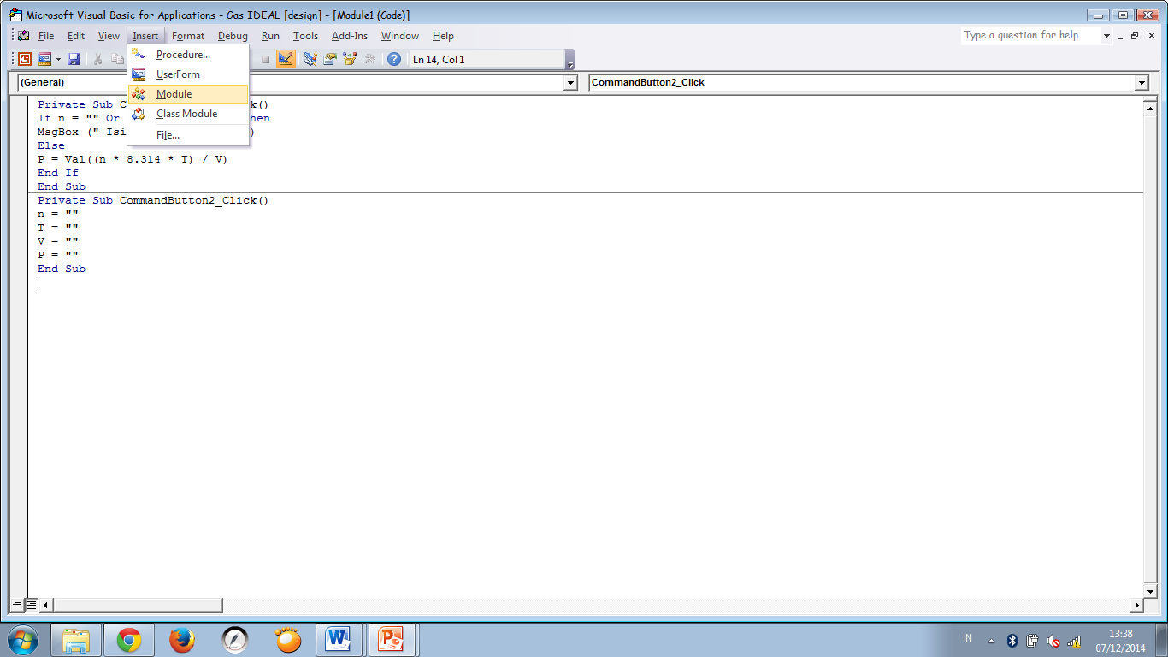This screenshot has height=657, width=1168.
Task: Toggle Design Mode toolbar icon
Action: [286, 59]
